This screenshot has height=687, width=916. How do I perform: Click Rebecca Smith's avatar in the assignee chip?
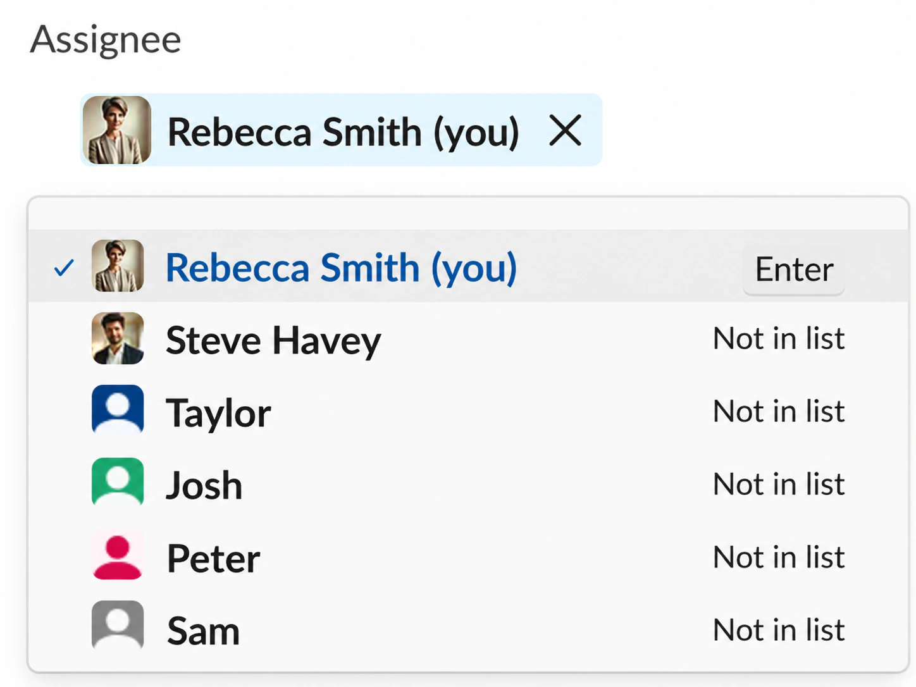(x=117, y=130)
